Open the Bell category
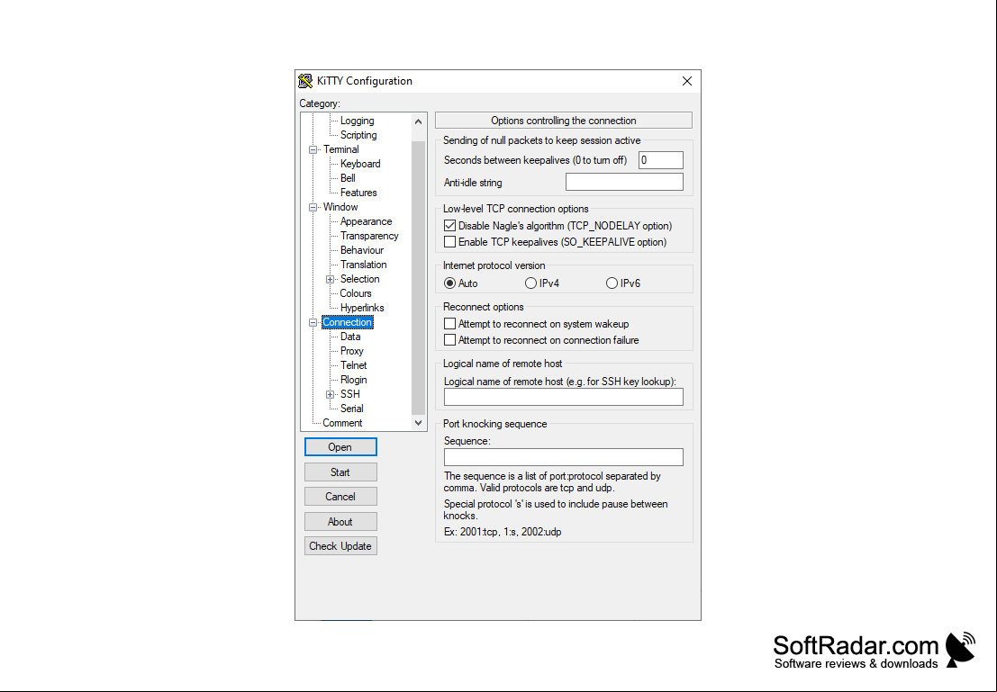997x692 pixels. coord(347,178)
